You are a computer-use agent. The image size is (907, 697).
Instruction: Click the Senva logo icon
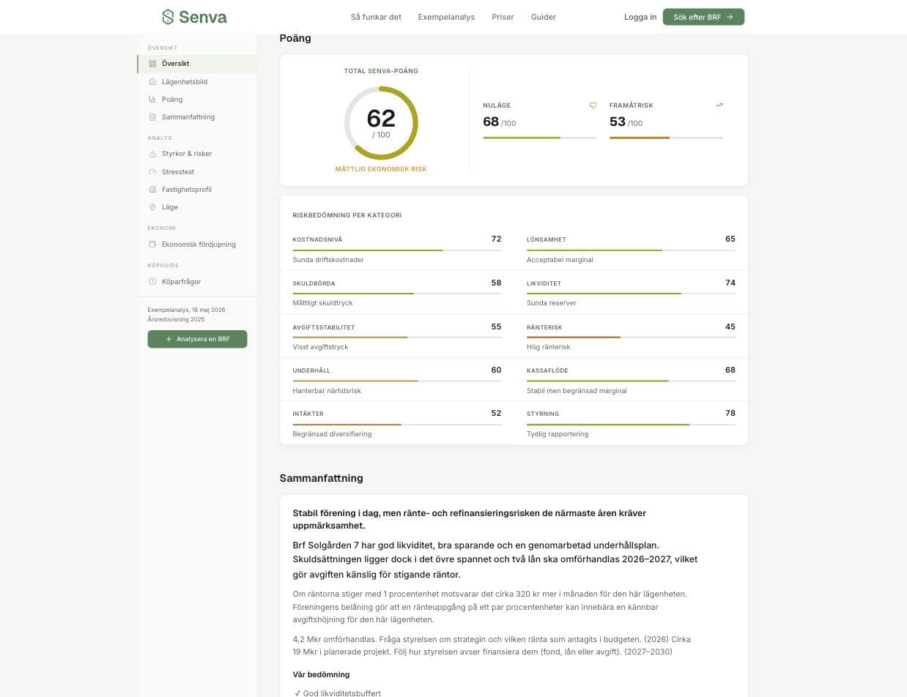(x=168, y=17)
